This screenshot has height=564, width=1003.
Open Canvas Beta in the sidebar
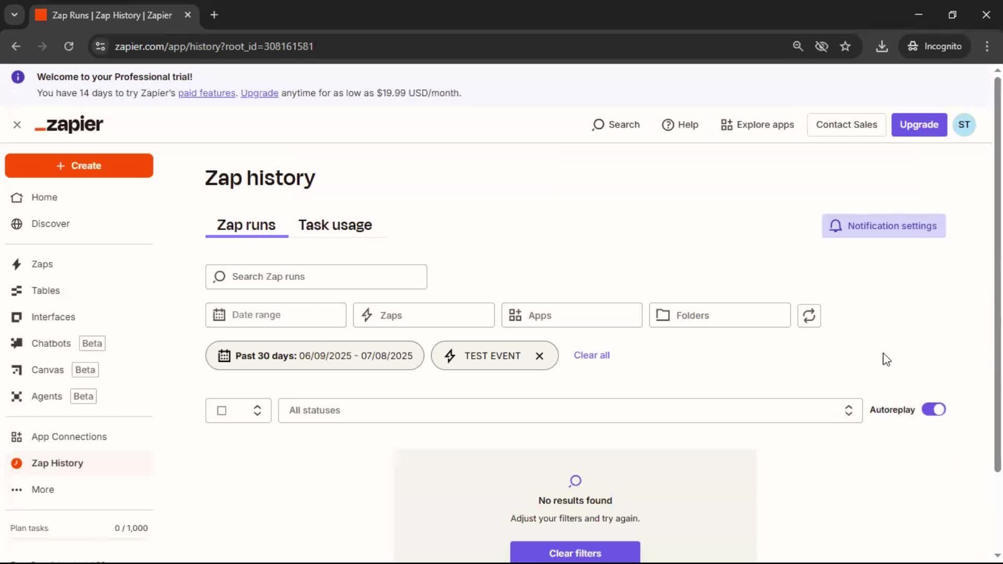tap(79, 370)
